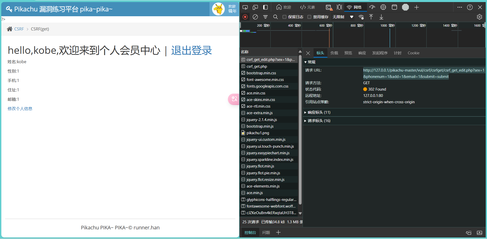Select the csrf_get.php request
The width and height of the screenshot is (487, 239).
[257, 66]
